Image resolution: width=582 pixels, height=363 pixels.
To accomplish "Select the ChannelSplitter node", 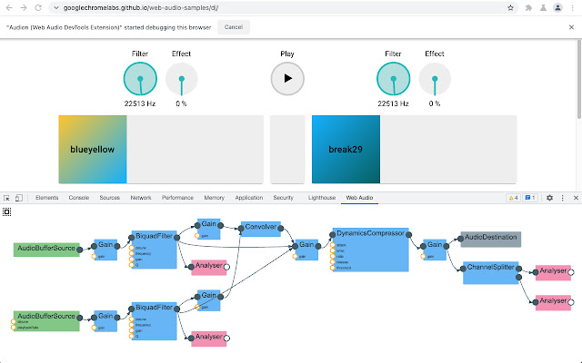I will click(491, 273).
